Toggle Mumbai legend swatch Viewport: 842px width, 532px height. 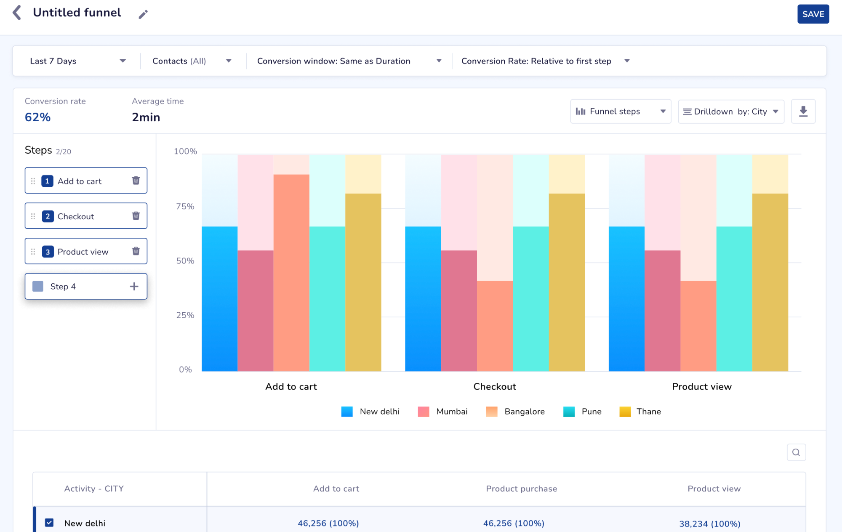(424, 412)
